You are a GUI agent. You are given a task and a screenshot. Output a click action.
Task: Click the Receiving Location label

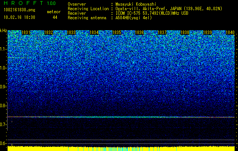(88, 9)
